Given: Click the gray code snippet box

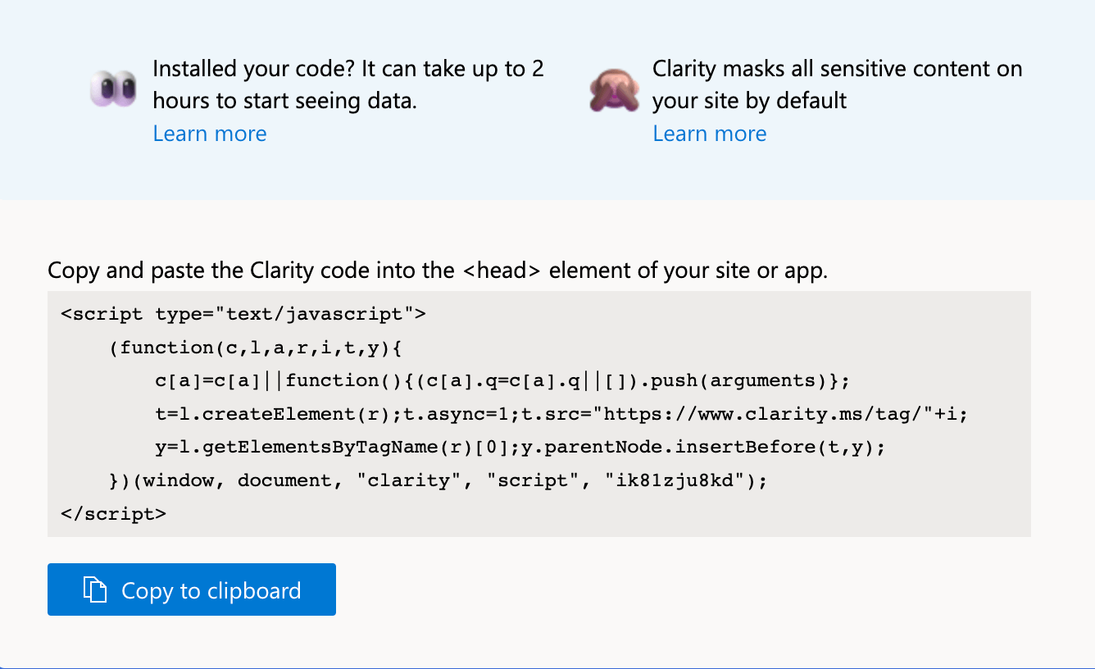Looking at the screenshot, I should coord(539,412).
